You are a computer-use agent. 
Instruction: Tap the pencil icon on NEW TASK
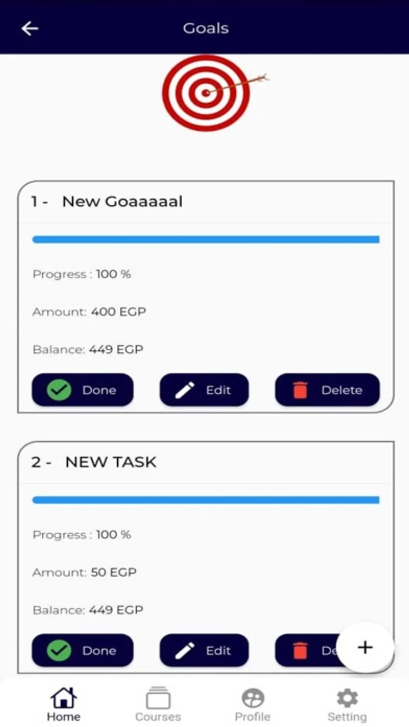pyautogui.click(x=185, y=651)
